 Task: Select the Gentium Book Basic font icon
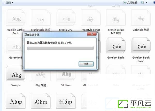[141, 45]
